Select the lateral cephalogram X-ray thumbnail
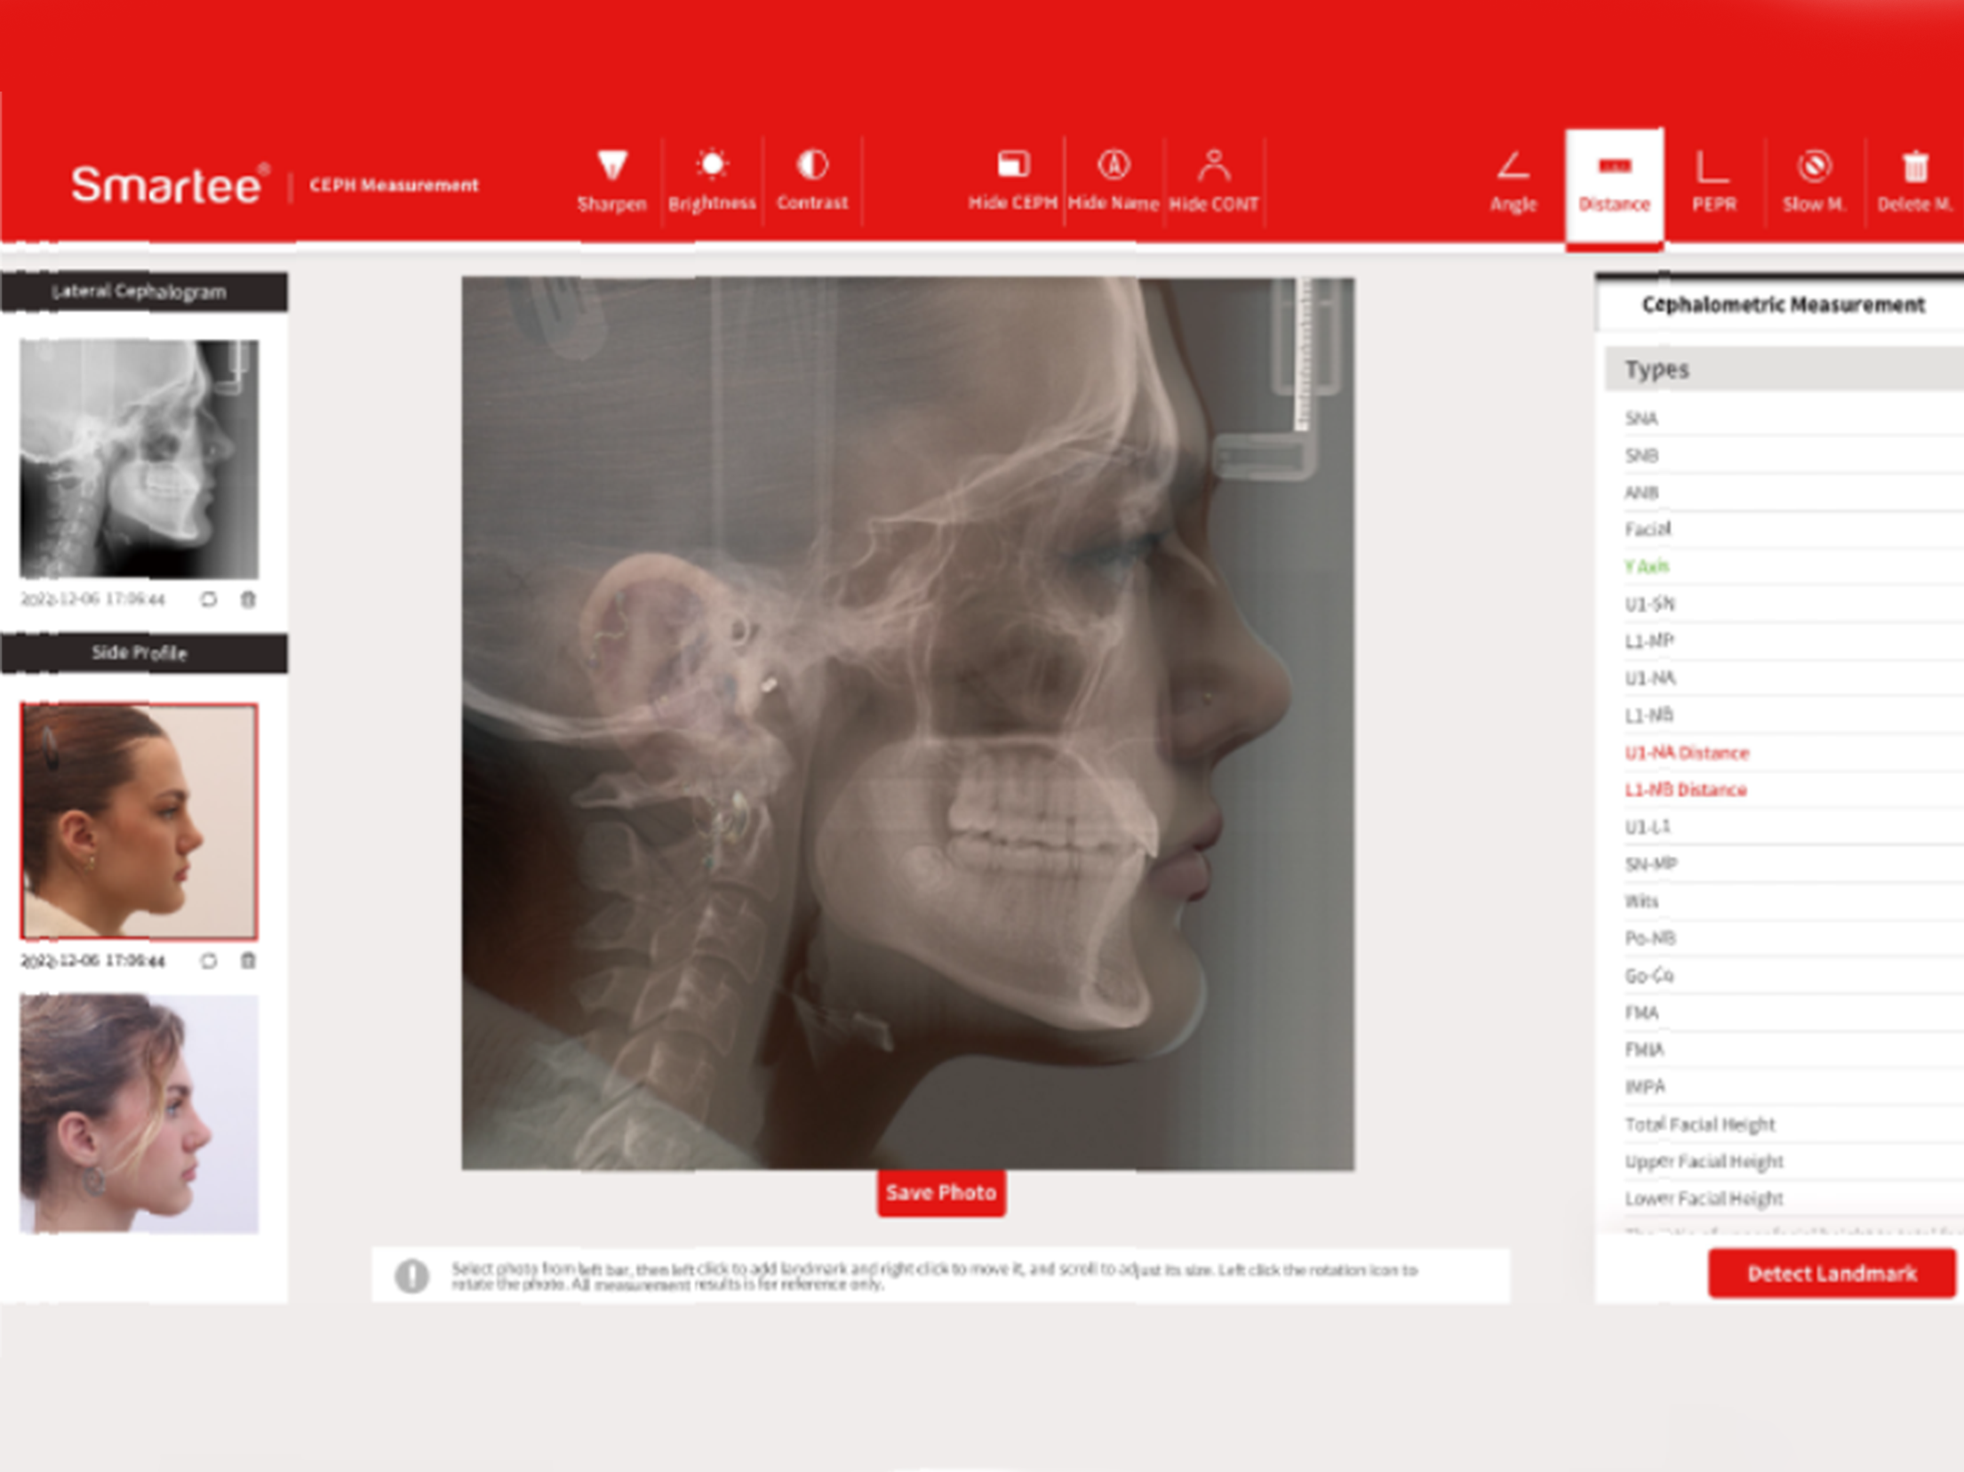This screenshot has width=1964, height=1472. (140, 459)
